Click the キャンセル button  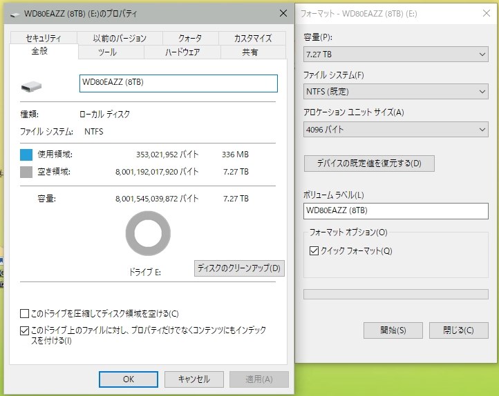click(x=194, y=379)
